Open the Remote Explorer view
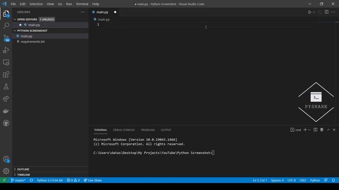Image resolution: width=339 pixels, height=190 pixels. point(6,62)
